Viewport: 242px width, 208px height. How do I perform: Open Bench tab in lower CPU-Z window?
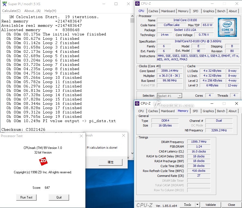click(221, 111)
